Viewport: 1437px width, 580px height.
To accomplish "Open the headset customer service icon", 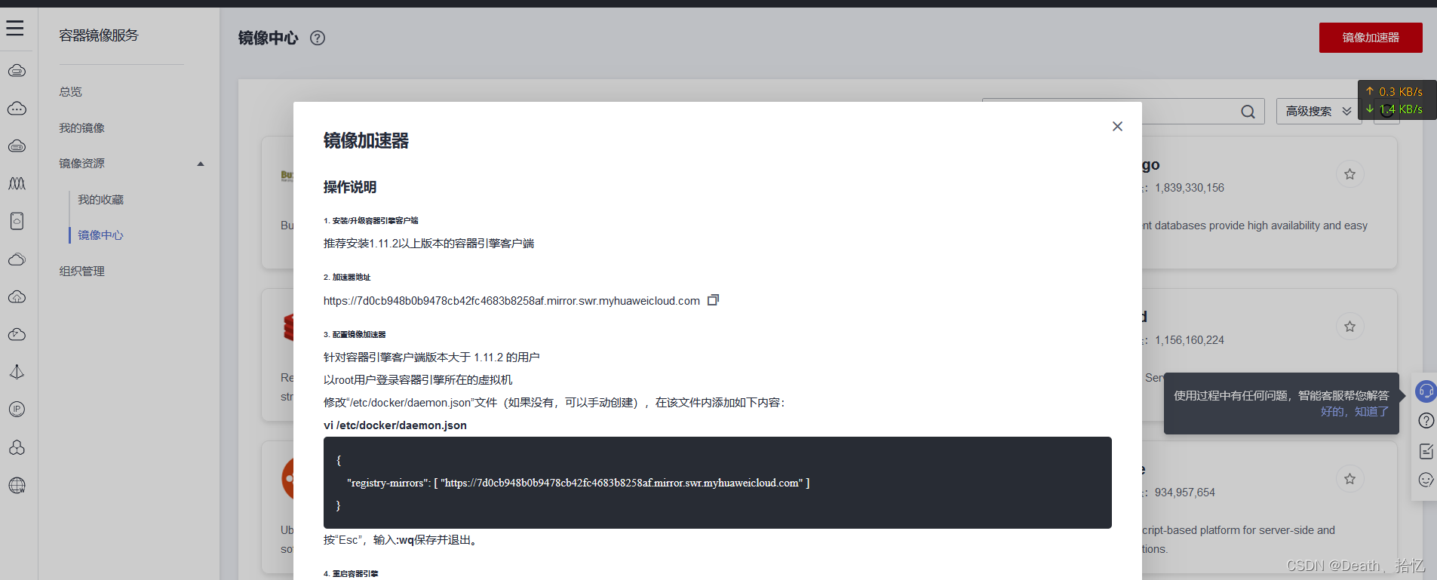I will (1426, 391).
